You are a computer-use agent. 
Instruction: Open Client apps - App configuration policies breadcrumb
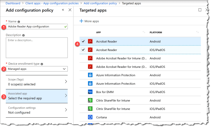click(52, 3)
